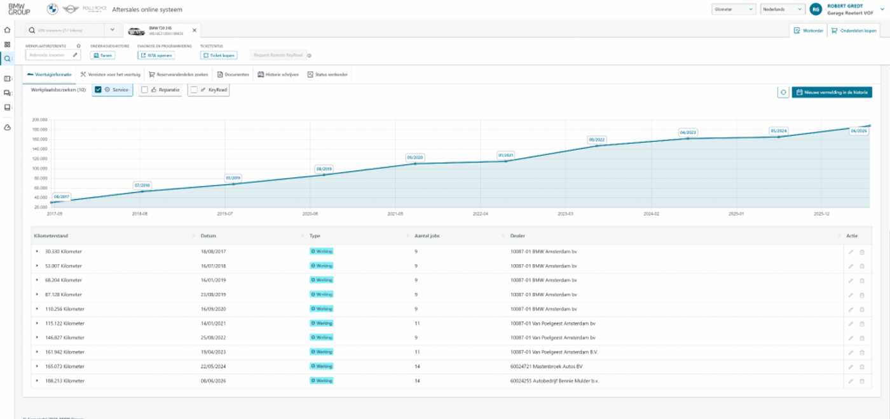Click the 06/2026 chart data label
The height and width of the screenshot is (419, 890).
(x=858, y=131)
